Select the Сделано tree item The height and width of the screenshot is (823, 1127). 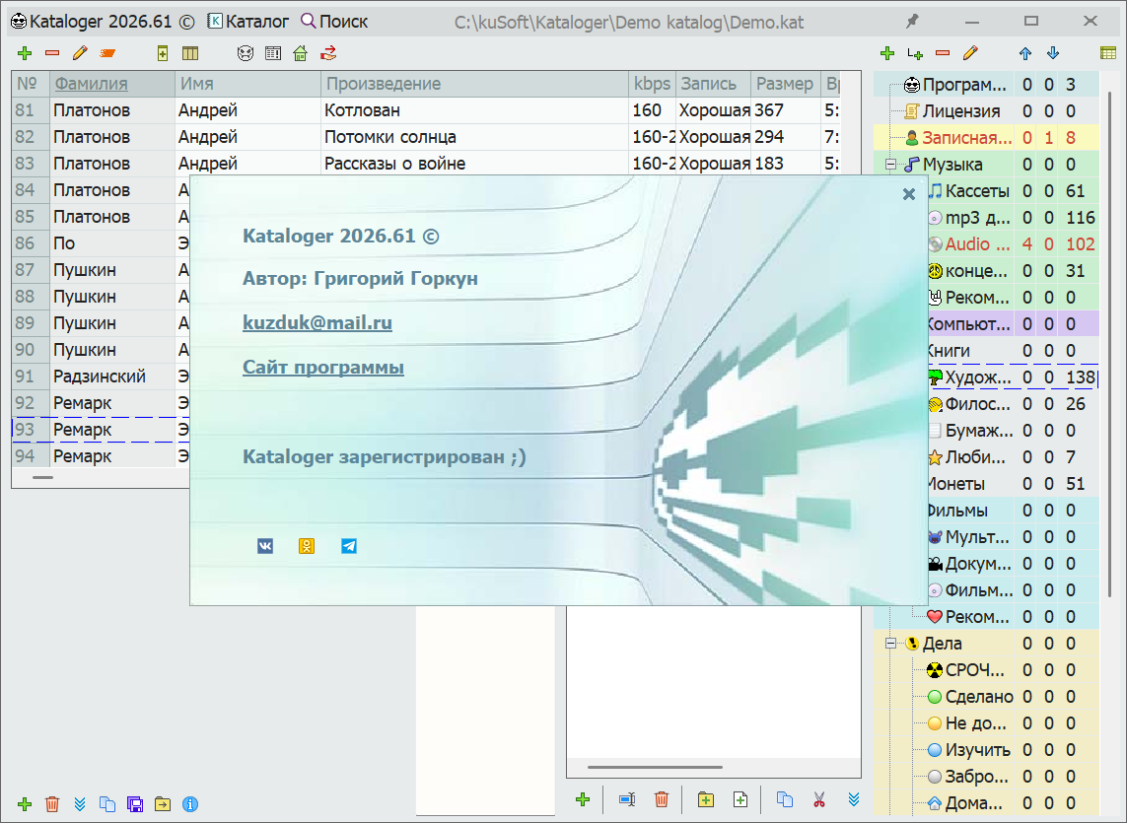tap(979, 697)
